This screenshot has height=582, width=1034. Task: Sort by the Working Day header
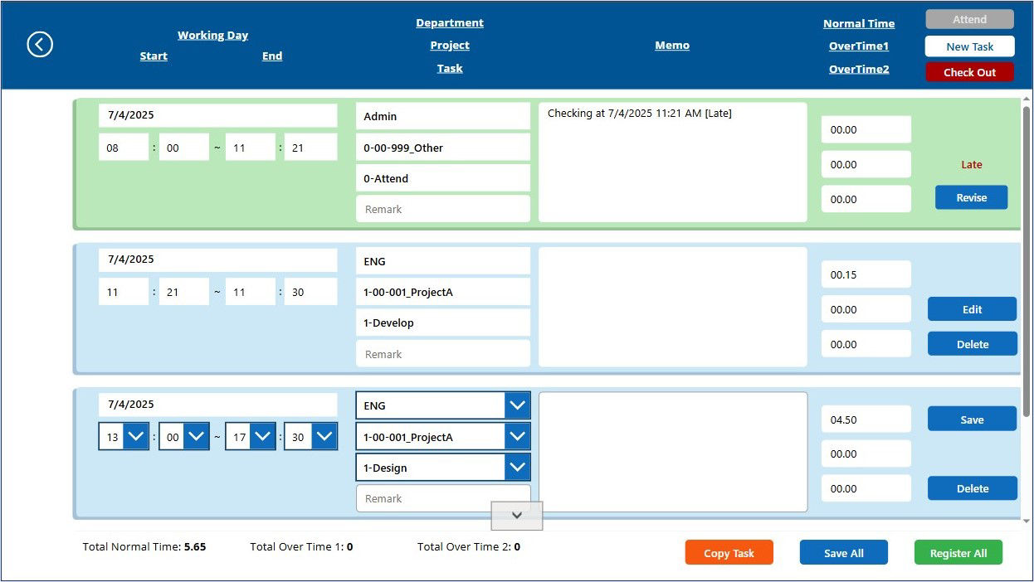212,36
